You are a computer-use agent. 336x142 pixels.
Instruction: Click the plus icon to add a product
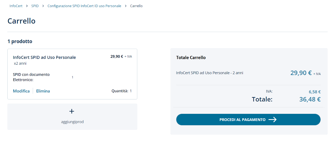click(x=72, y=111)
